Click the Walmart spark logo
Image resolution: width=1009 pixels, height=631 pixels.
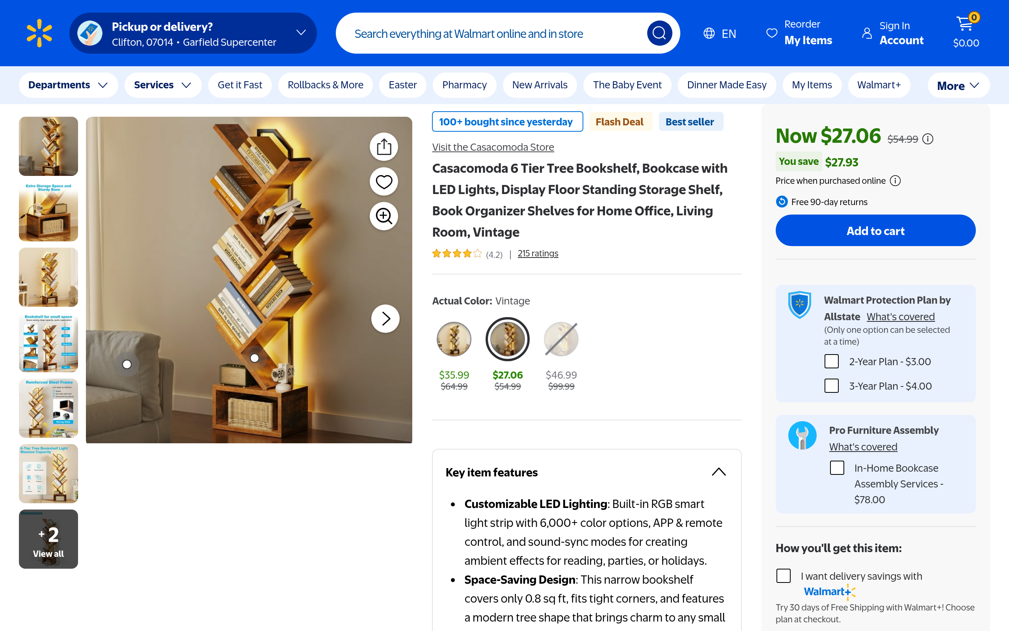tap(39, 33)
